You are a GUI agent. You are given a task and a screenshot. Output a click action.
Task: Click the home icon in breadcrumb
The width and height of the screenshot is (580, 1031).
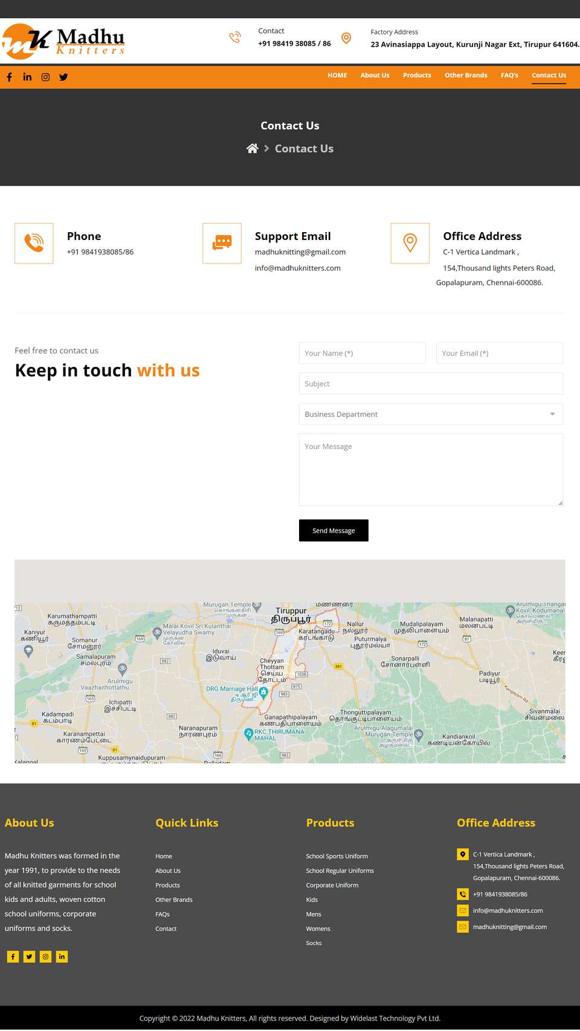(x=253, y=149)
